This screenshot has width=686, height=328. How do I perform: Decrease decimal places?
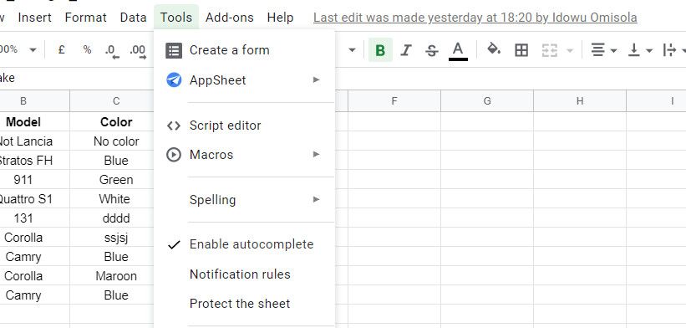click(x=112, y=51)
